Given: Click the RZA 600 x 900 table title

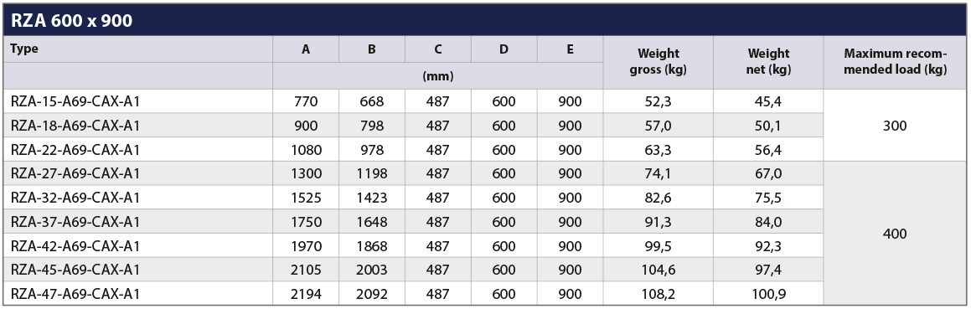Looking at the screenshot, I should (x=71, y=20).
